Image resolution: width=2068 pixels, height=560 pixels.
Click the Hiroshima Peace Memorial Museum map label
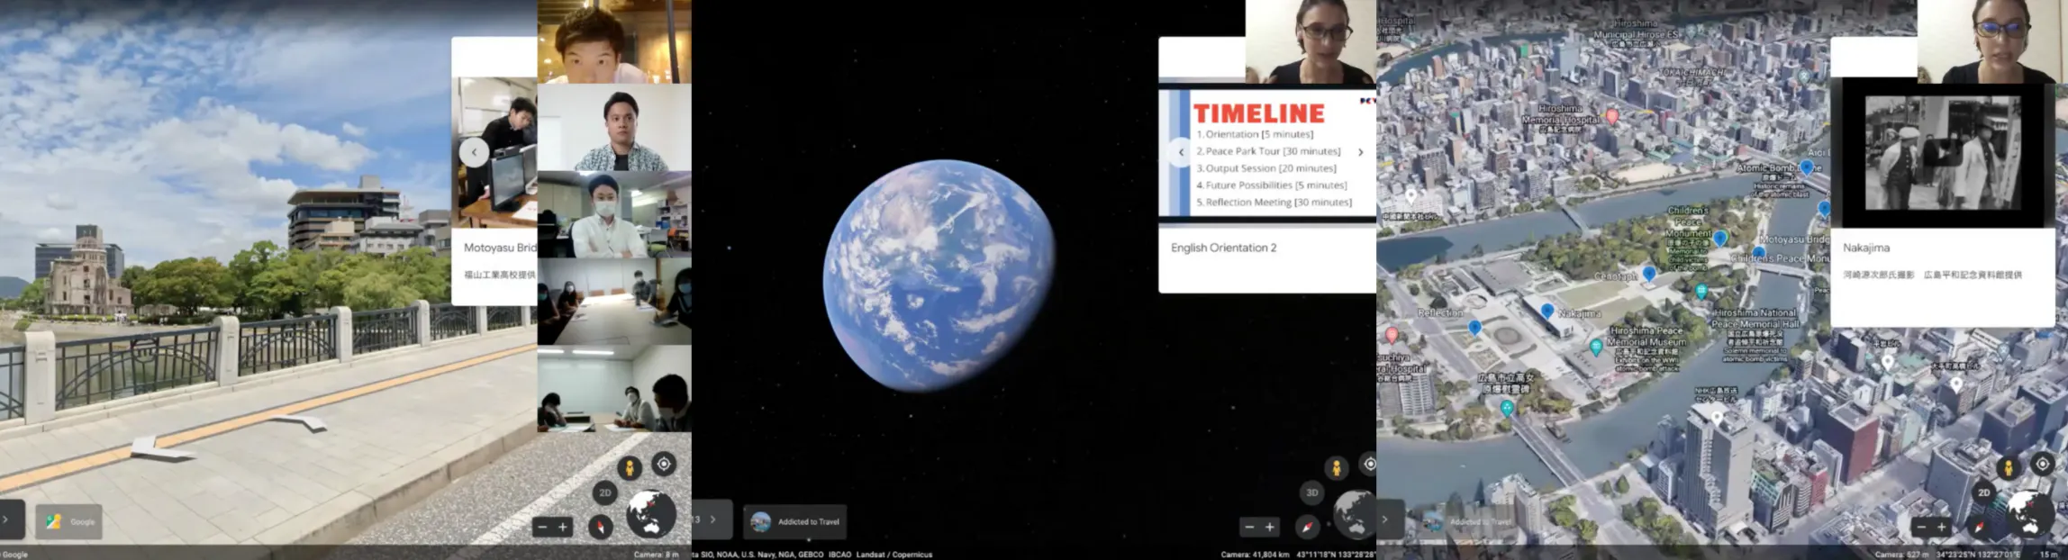(x=1647, y=336)
